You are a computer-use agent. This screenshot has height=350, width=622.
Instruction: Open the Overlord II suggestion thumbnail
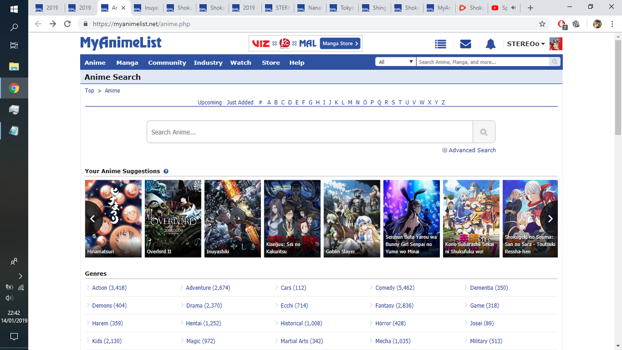173,219
